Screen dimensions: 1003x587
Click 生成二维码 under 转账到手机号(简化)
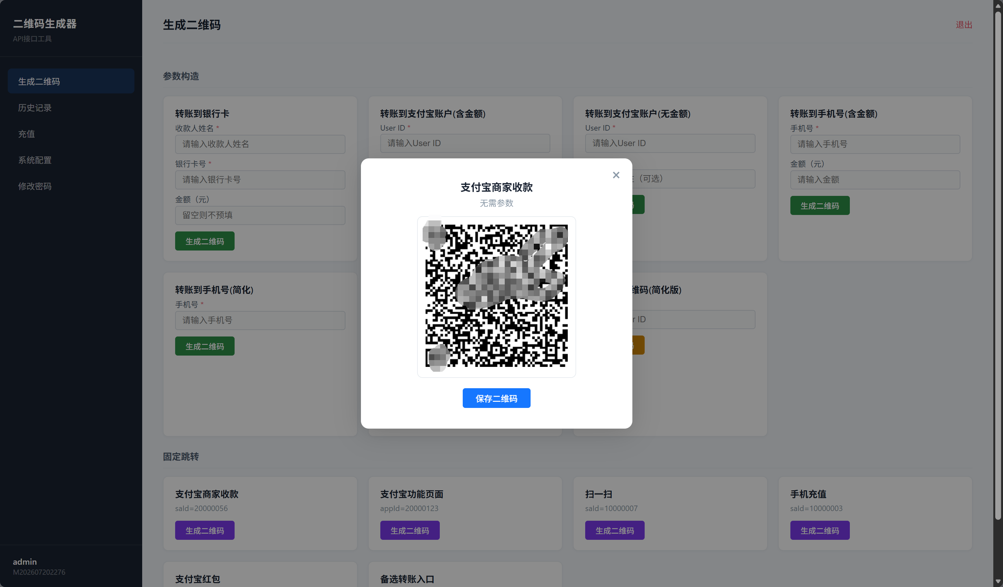click(x=205, y=346)
